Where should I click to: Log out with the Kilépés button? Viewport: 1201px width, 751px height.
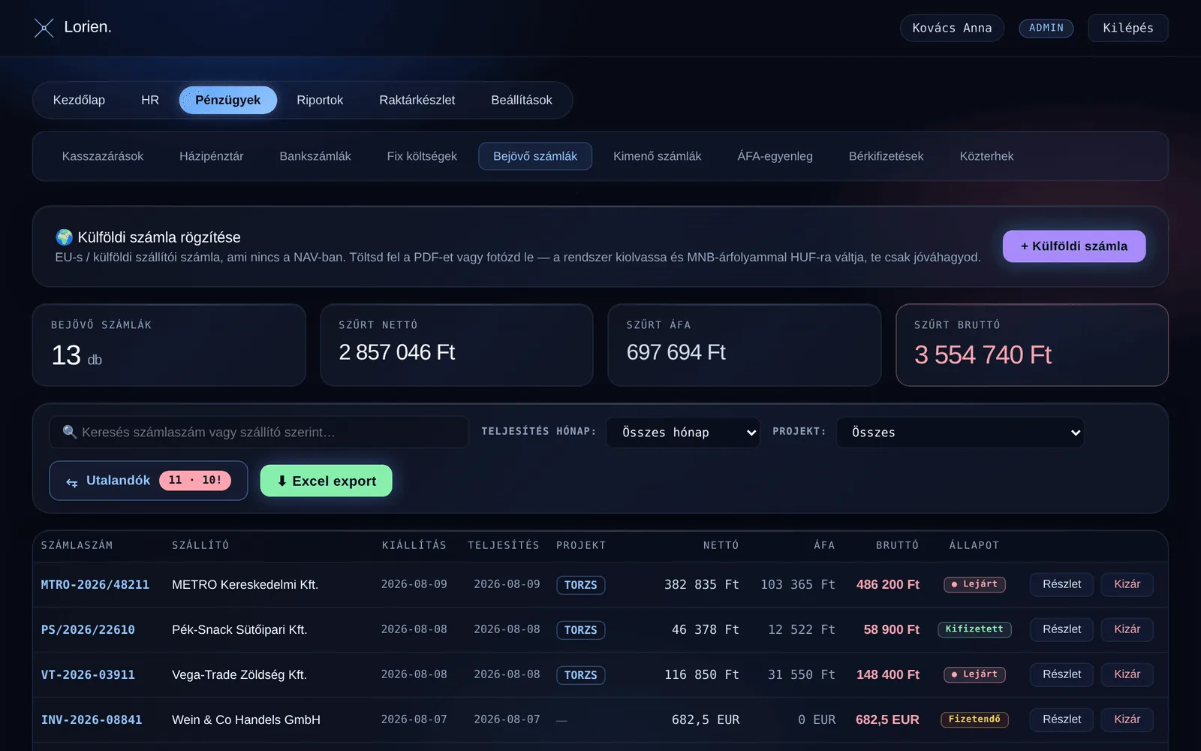pos(1128,28)
